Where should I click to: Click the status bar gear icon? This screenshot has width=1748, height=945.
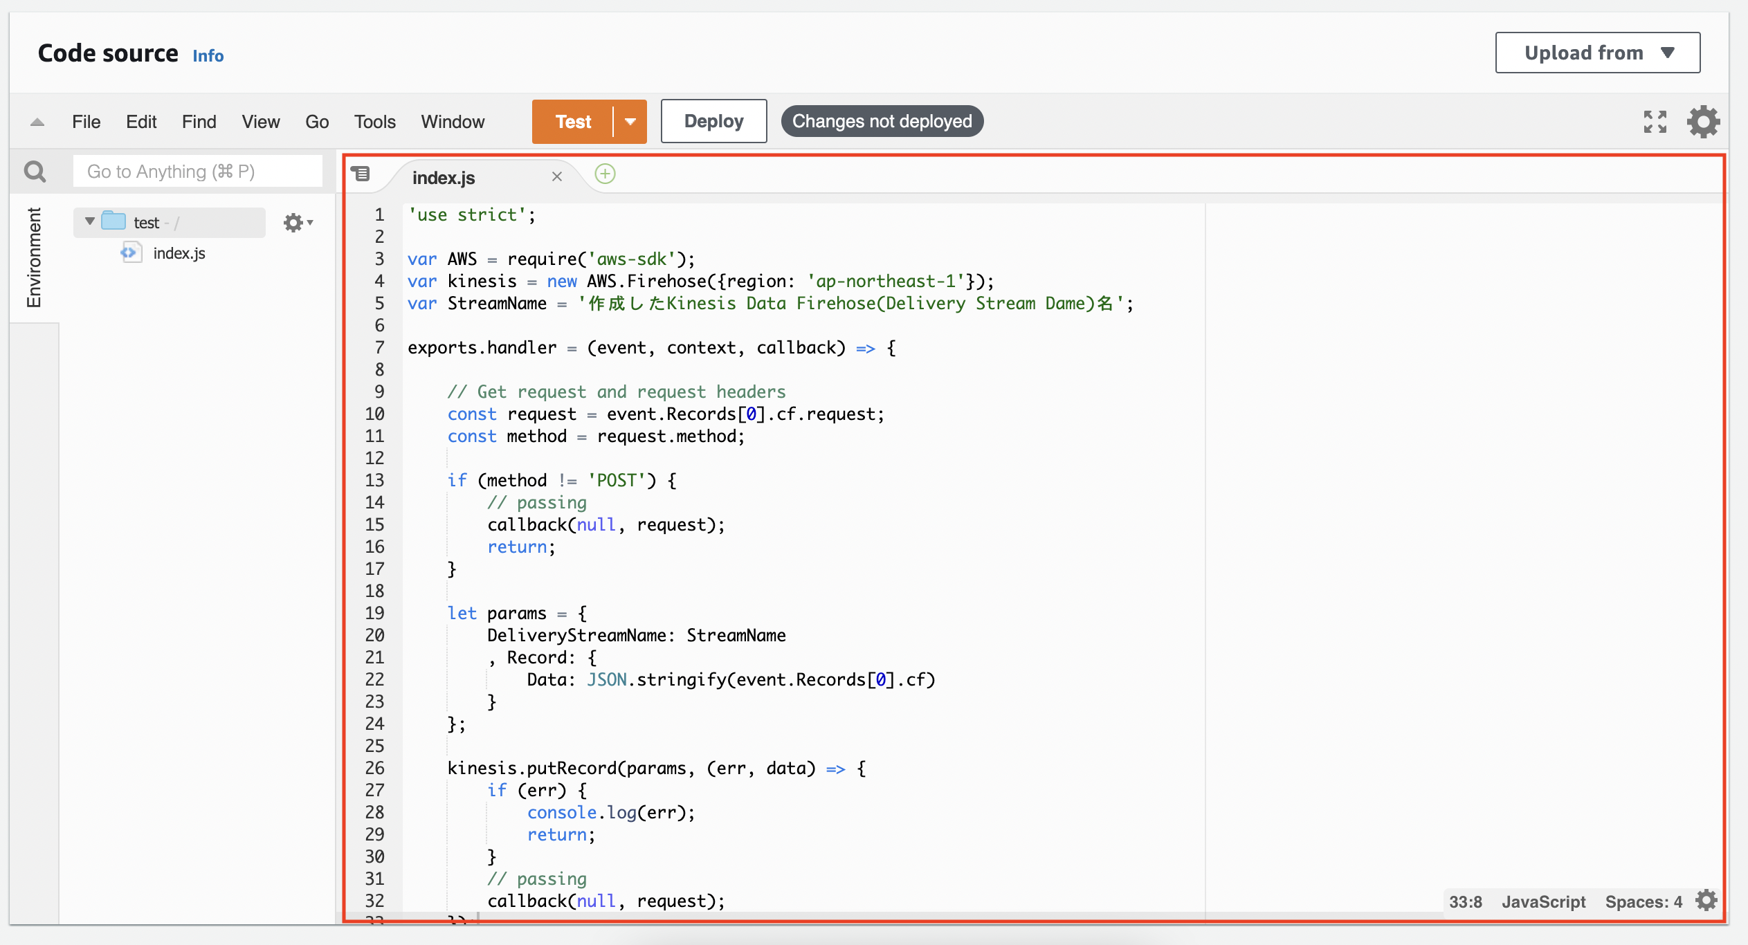[1706, 901]
